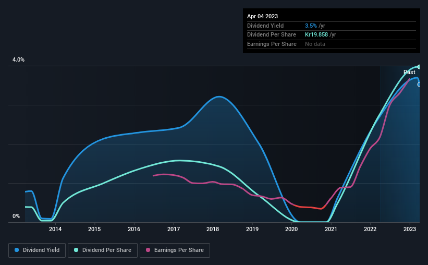Click the 2023 x-axis label
The height and width of the screenshot is (265, 428).
(x=410, y=229)
